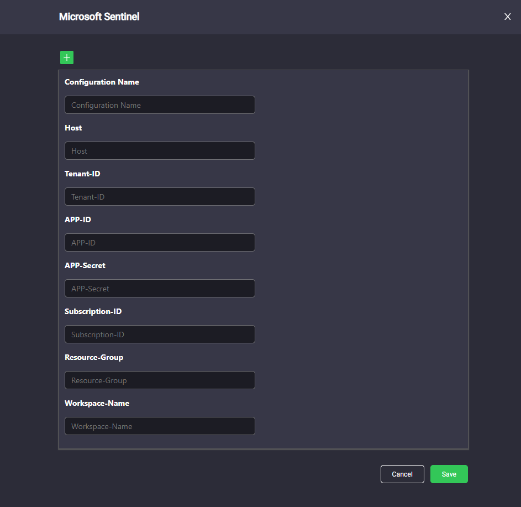Click the bold "Resource-Group" label text
The height and width of the screenshot is (507, 521).
coord(94,357)
